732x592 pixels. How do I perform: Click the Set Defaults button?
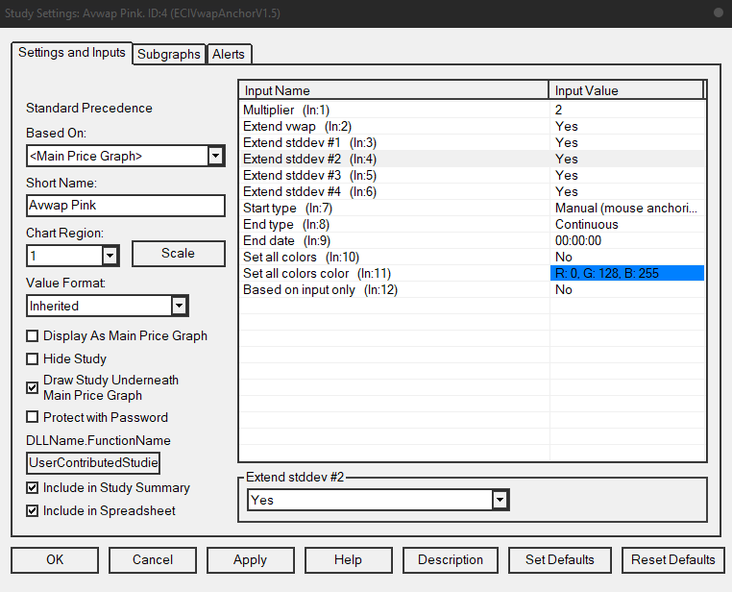coord(559,559)
